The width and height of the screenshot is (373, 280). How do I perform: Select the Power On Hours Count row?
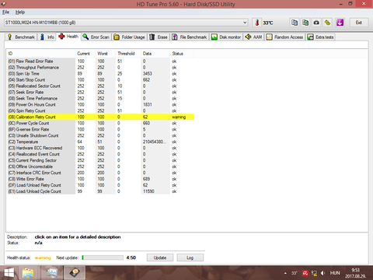coord(100,105)
